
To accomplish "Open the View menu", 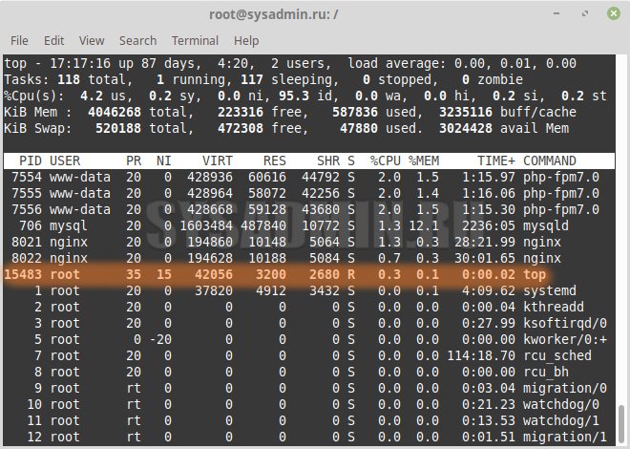I will [92, 41].
